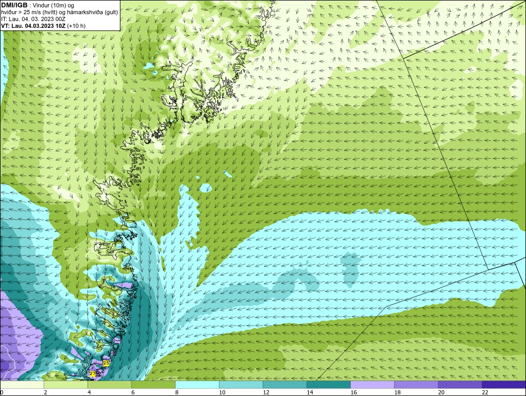Click the scale number 22

tap(485, 392)
